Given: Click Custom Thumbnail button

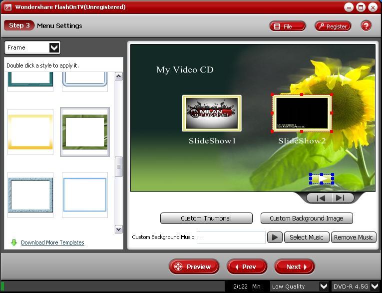Looking at the screenshot, I should pos(206,218).
